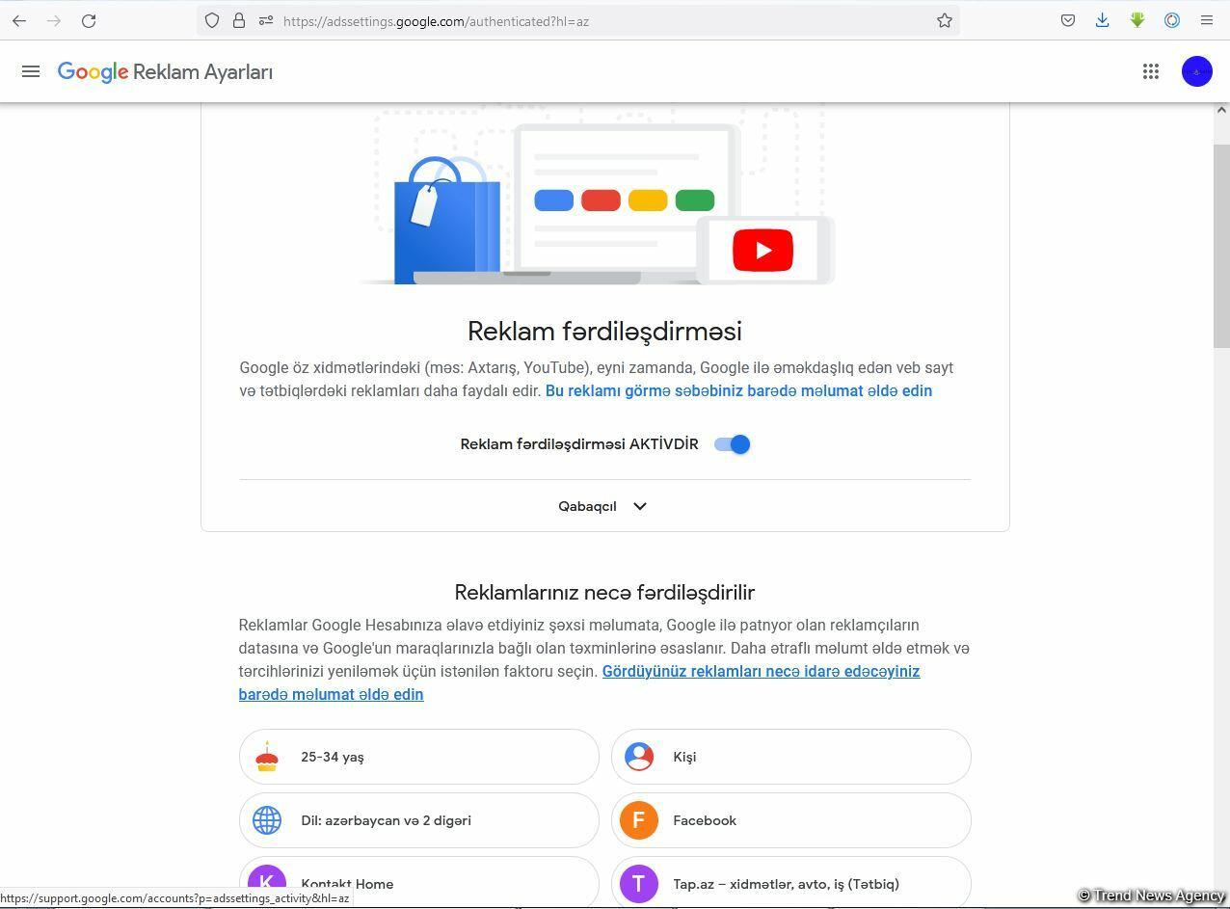Click the padlock site security icon

[x=239, y=20]
